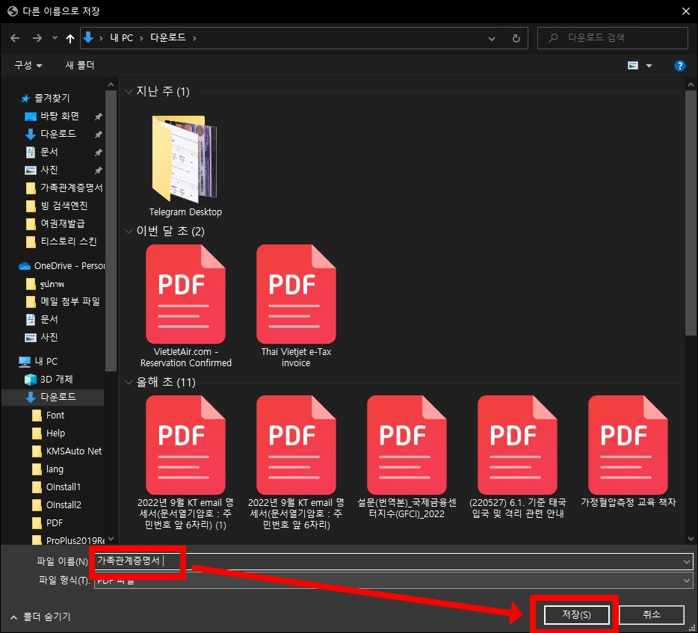Open the KMSAuto Net folder

[73, 451]
